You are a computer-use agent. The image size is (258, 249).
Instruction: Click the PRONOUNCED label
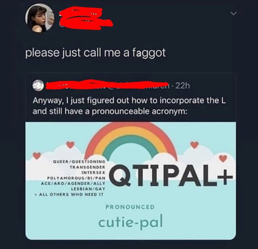coord(130,207)
